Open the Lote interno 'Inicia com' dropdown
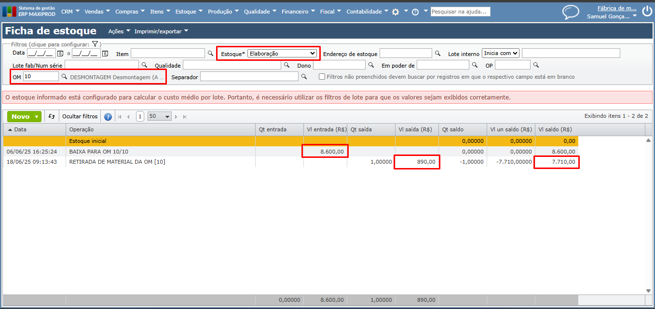Viewport: 655px width, 309px height. pos(501,53)
